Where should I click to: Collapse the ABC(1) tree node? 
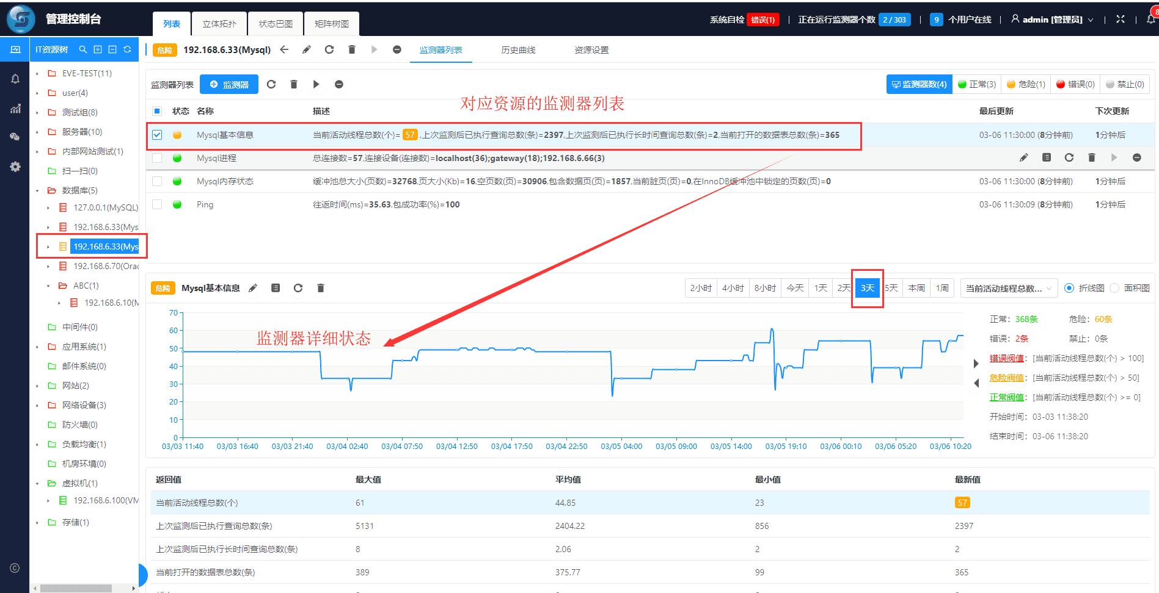tap(48, 286)
